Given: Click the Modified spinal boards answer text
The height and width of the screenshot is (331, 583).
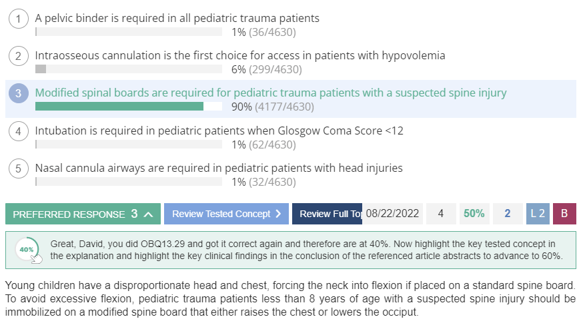Looking at the screenshot, I should (x=271, y=93).
